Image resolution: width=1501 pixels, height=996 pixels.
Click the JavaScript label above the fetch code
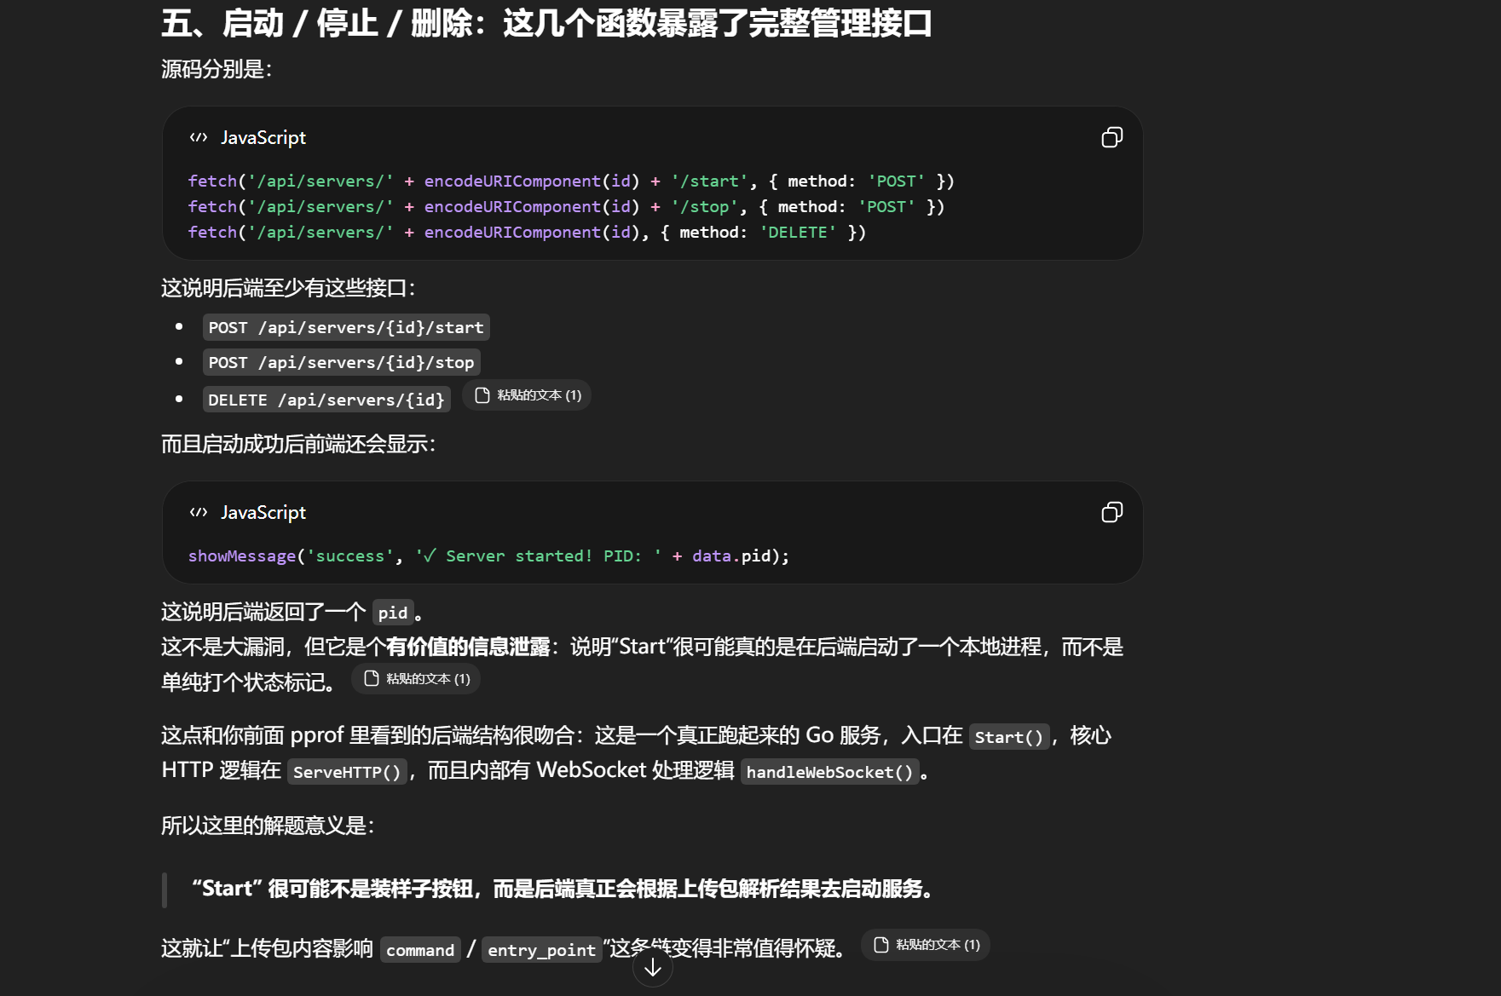pyautogui.click(x=263, y=138)
